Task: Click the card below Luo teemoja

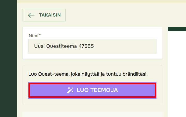Action: [x=92, y=114]
